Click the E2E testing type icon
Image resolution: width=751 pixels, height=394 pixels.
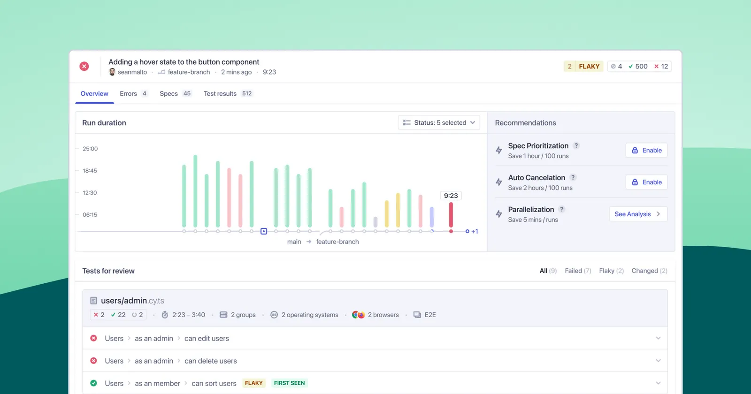[x=417, y=315]
